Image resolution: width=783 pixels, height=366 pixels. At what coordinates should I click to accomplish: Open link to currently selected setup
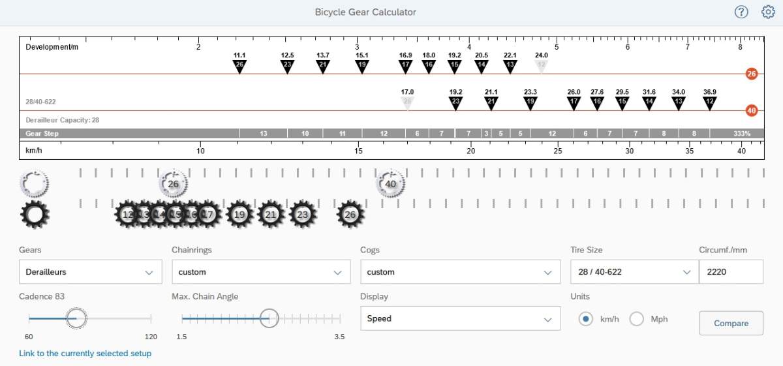(x=85, y=354)
